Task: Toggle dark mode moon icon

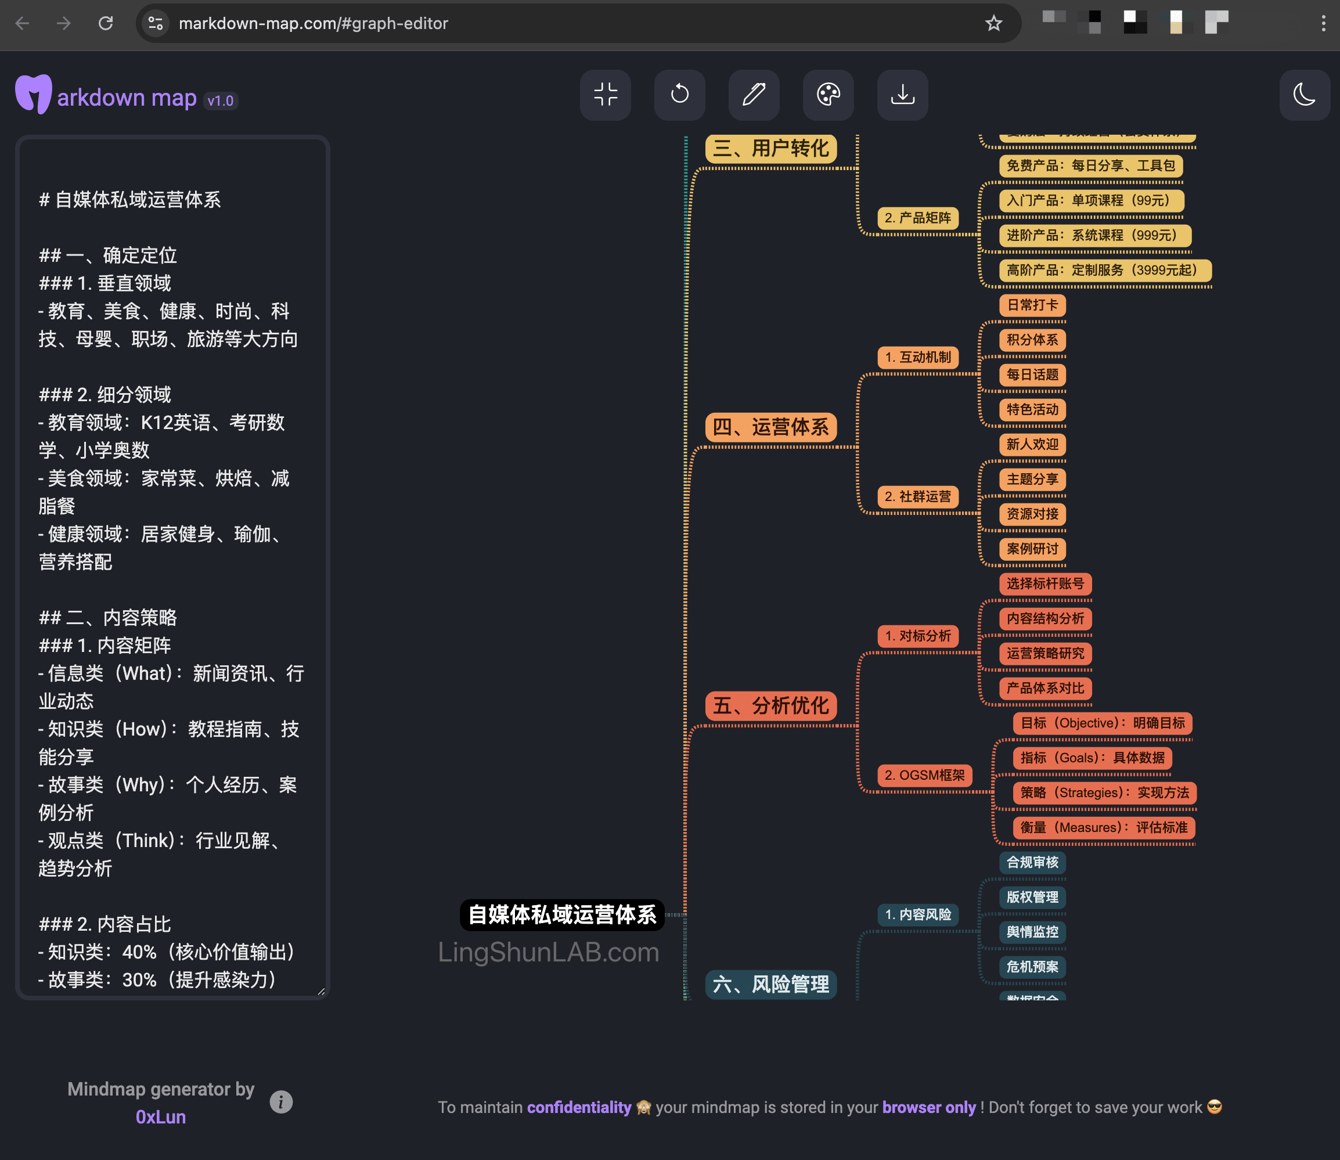Action: click(1305, 95)
